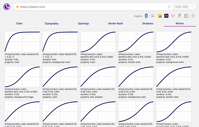Choose the 0.25s border-color curve graph
This screenshot has height=127, width=199.
(x=174, y=77)
